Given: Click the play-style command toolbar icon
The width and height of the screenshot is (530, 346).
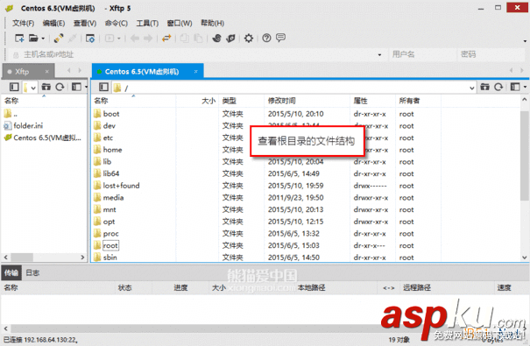Looking at the screenshot, I should (x=110, y=39).
